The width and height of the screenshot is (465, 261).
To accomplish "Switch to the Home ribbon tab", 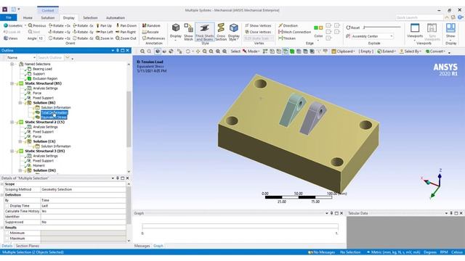I will (x=28, y=17).
